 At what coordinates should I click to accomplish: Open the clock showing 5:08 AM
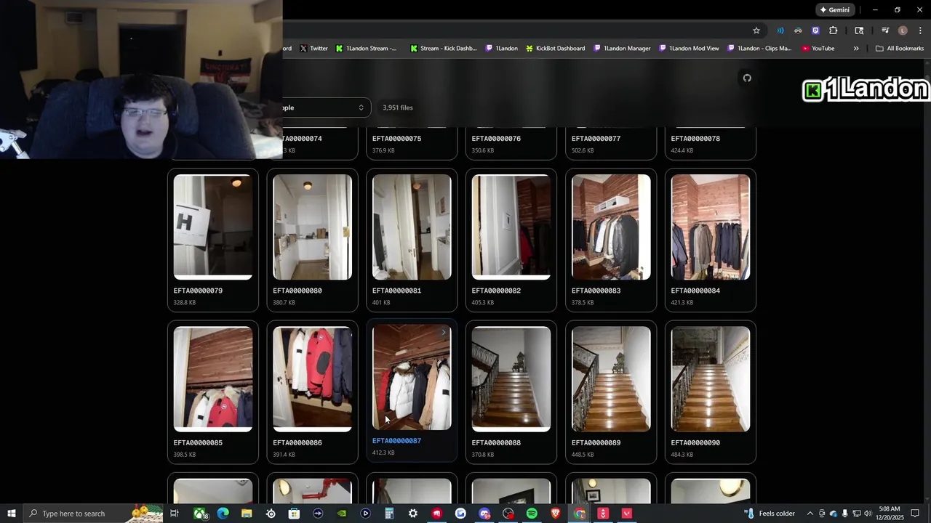pos(890,514)
